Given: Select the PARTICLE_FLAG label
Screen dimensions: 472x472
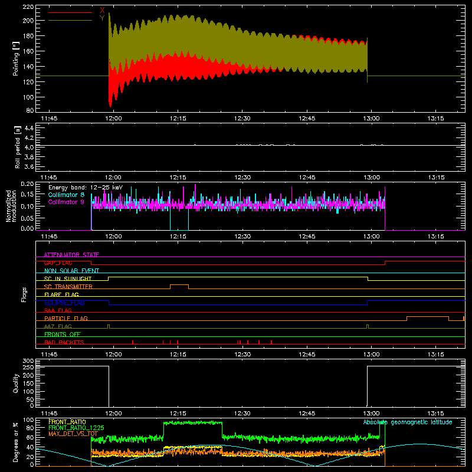Looking at the screenshot, I should pos(66,318).
